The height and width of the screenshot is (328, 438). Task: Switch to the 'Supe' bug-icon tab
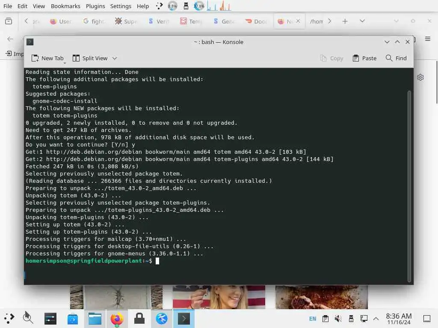coord(126,21)
